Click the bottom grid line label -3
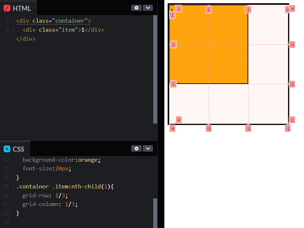 click(209, 129)
